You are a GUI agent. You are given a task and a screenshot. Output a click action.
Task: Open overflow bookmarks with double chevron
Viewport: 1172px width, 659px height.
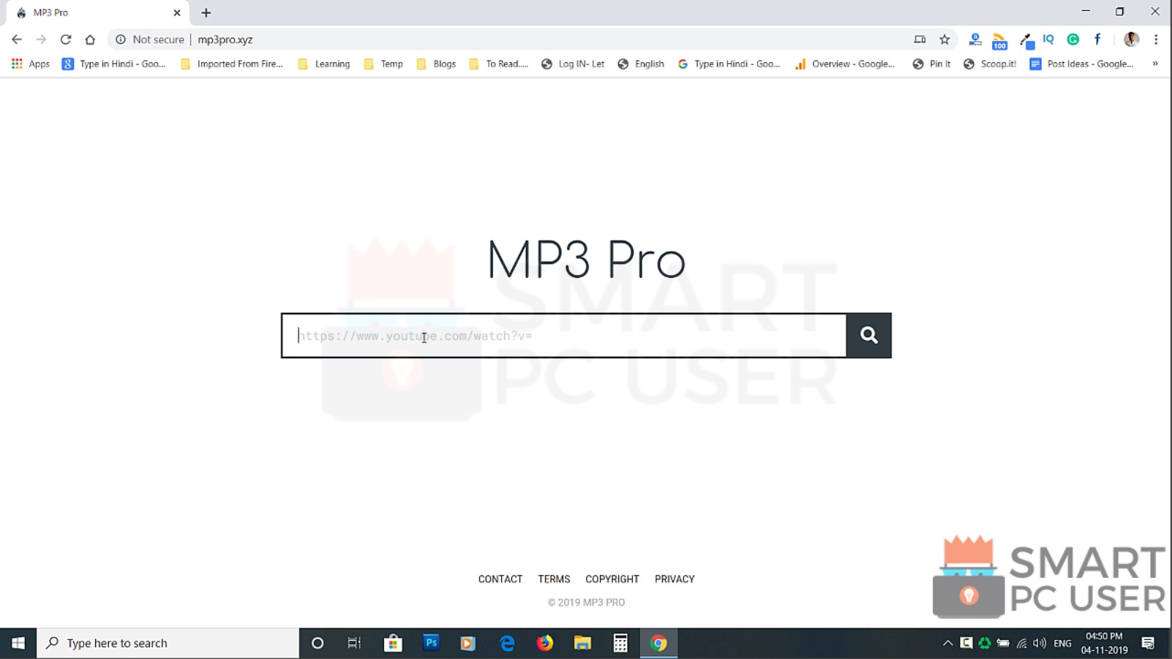coord(1156,64)
